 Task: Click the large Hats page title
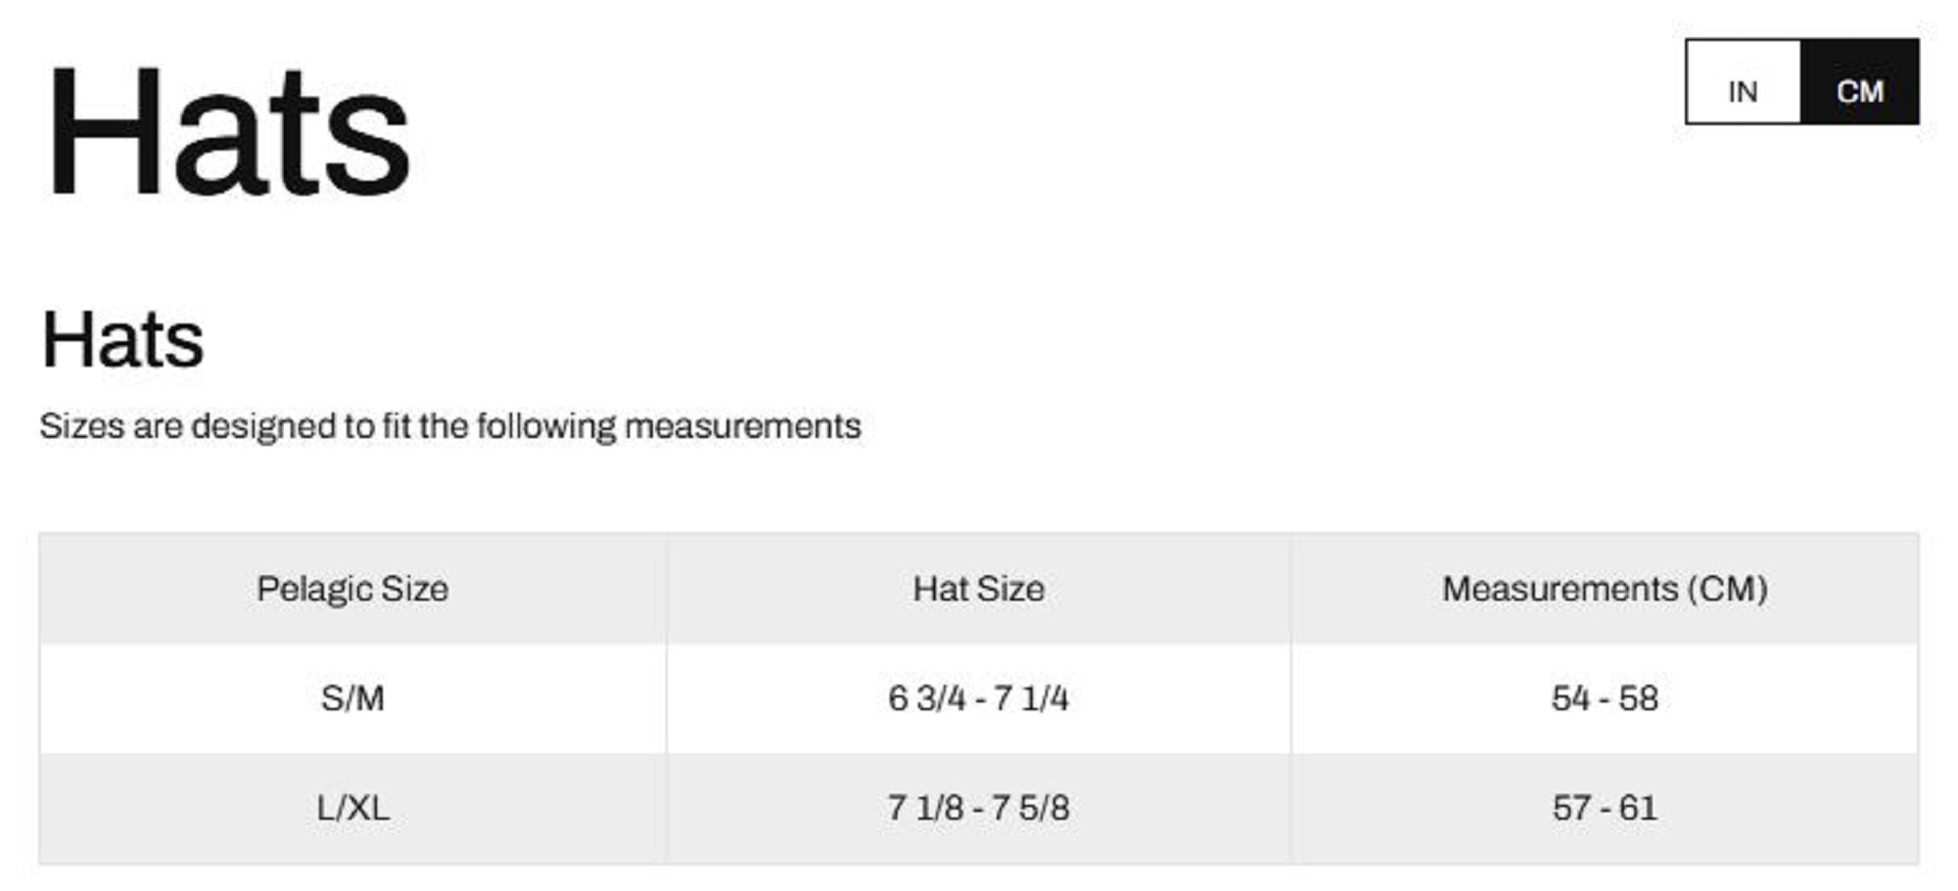pos(227,132)
